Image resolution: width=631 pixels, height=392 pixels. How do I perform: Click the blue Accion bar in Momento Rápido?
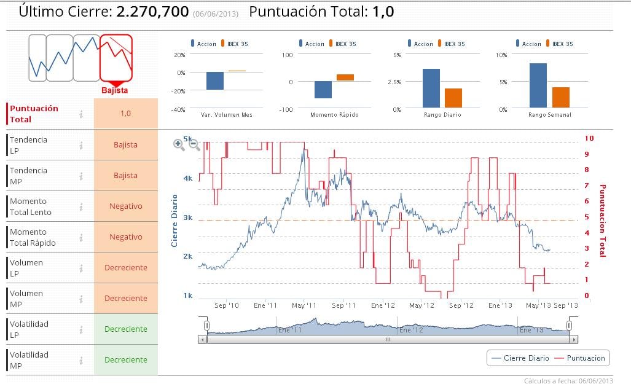pyautogui.click(x=323, y=90)
